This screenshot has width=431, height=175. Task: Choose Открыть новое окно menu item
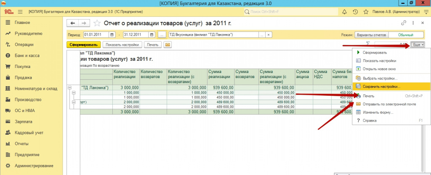[x=391, y=69]
